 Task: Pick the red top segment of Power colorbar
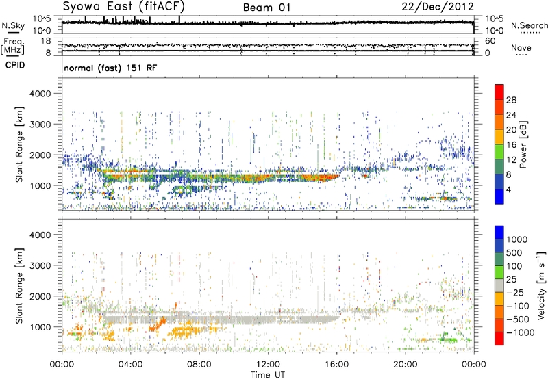499,92
